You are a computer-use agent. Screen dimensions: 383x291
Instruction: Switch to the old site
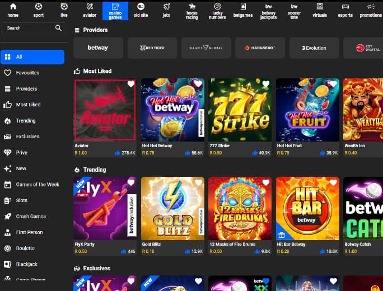coord(141,11)
